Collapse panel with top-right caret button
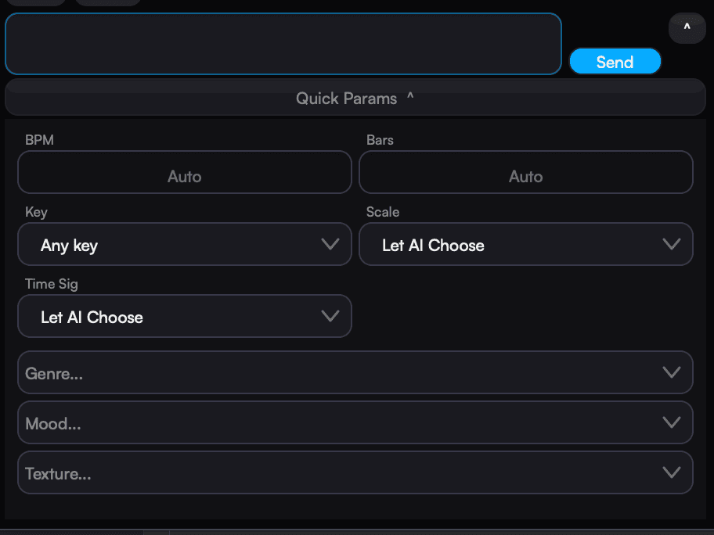Screen dimensions: 714x535 687,28
